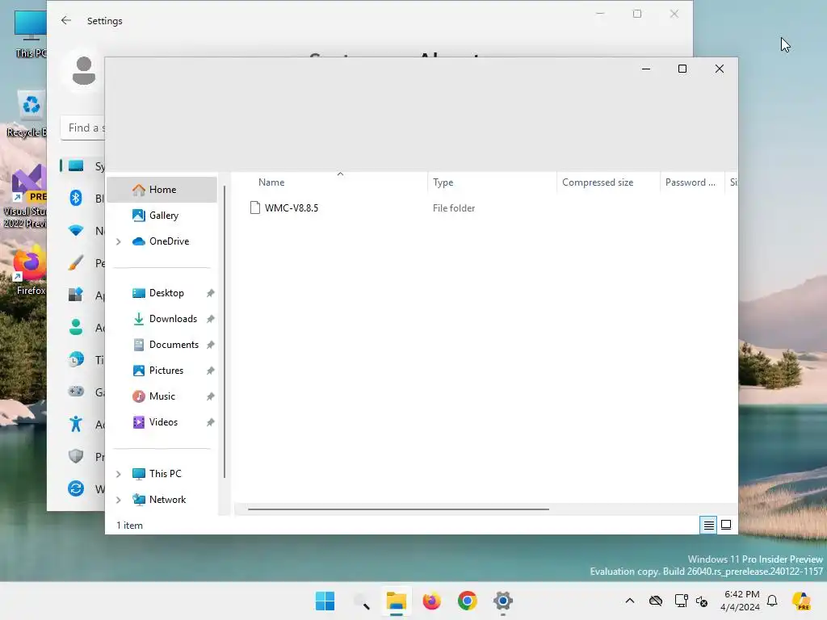Maximize the File Explorer window
This screenshot has width=827, height=620.
point(682,69)
